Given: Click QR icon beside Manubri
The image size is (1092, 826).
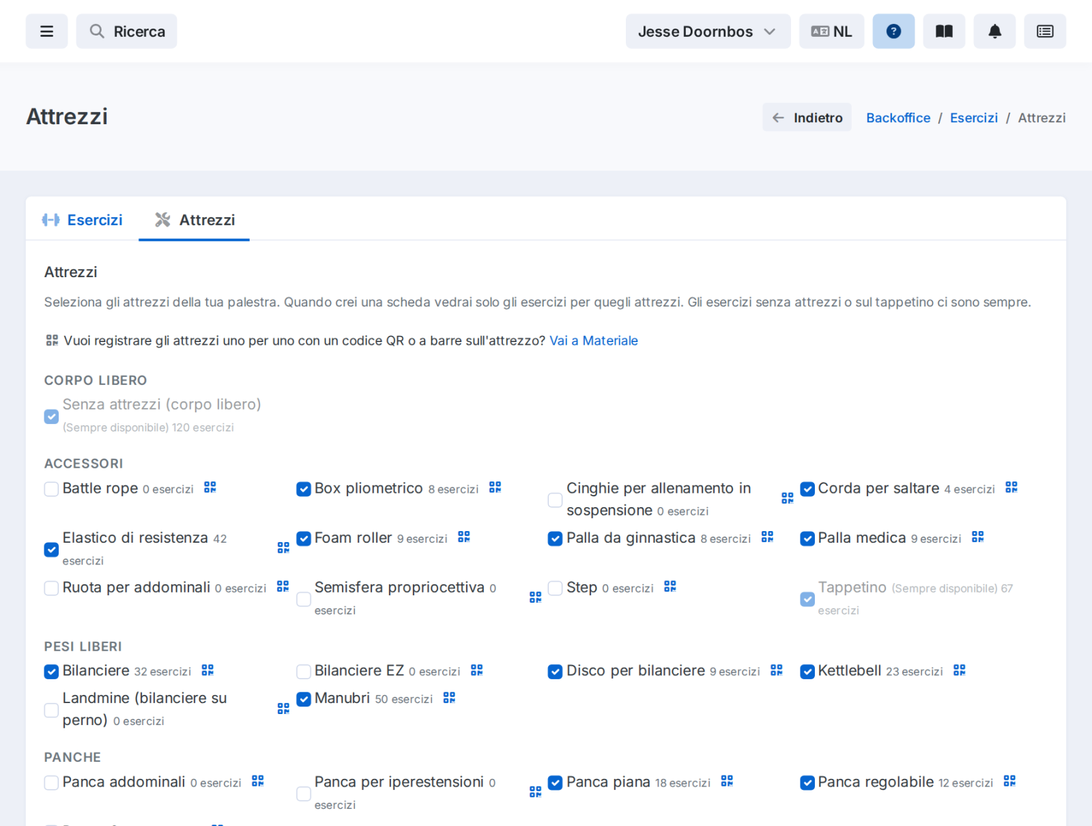Looking at the screenshot, I should (449, 698).
